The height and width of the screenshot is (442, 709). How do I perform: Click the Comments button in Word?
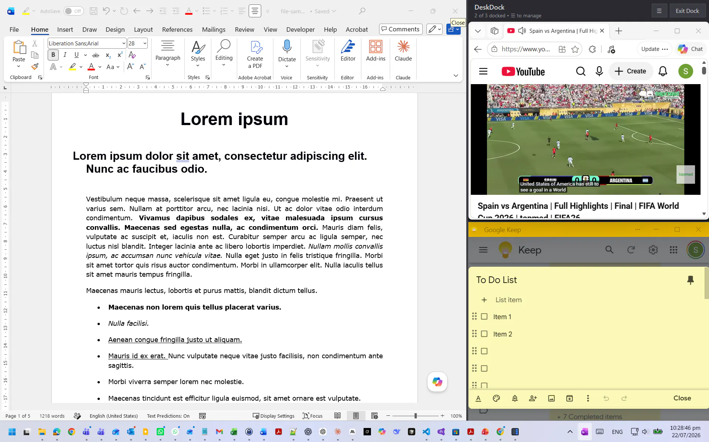click(x=400, y=29)
